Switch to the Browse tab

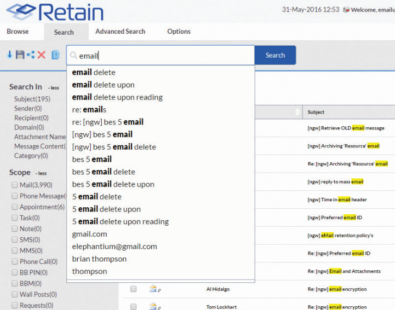pos(18,32)
